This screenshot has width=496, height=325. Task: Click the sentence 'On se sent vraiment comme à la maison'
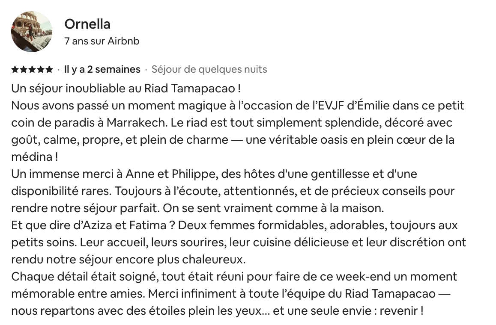(x=273, y=208)
